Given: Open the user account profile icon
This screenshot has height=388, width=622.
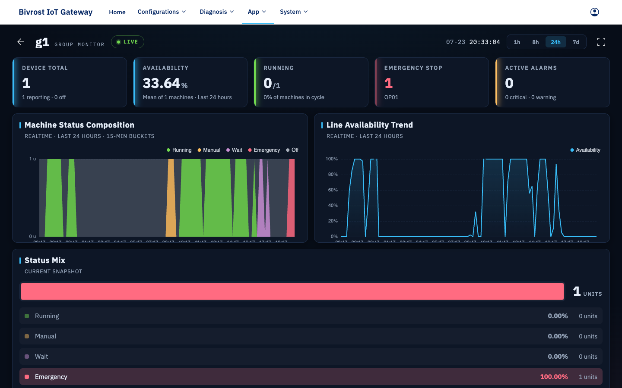Looking at the screenshot, I should pos(594,12).
